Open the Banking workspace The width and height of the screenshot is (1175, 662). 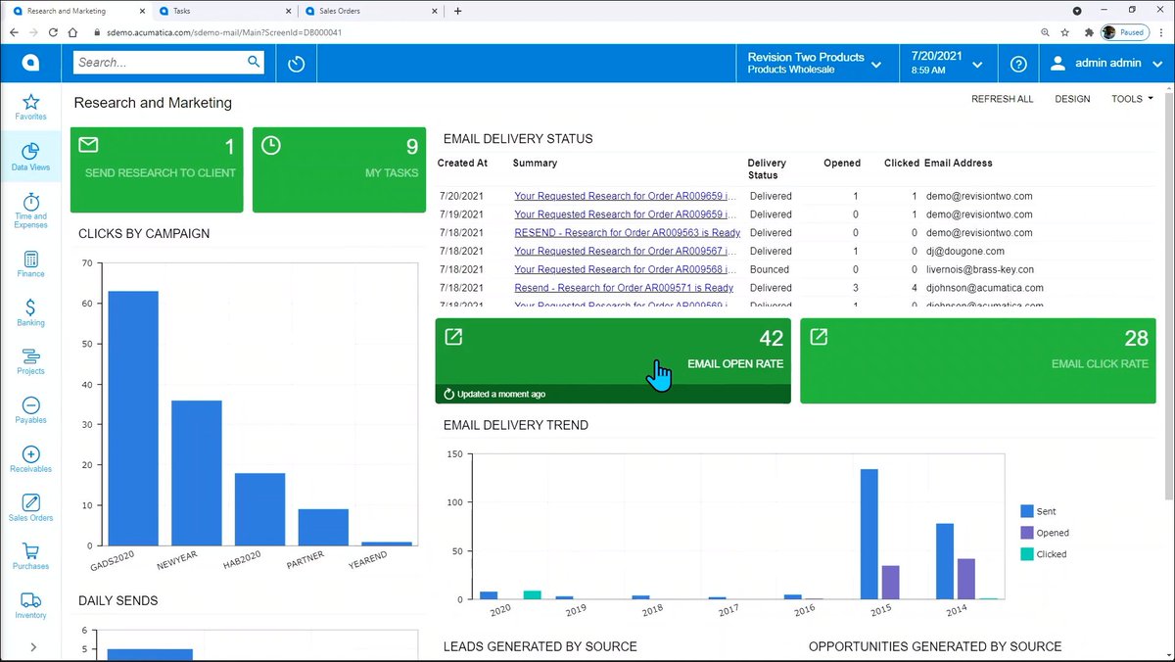pyautogui.click(x=30, y=313)
